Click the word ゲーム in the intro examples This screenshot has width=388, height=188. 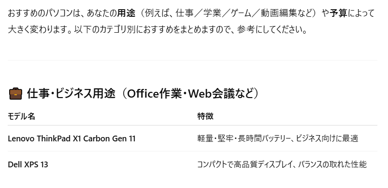pos(241,13)
